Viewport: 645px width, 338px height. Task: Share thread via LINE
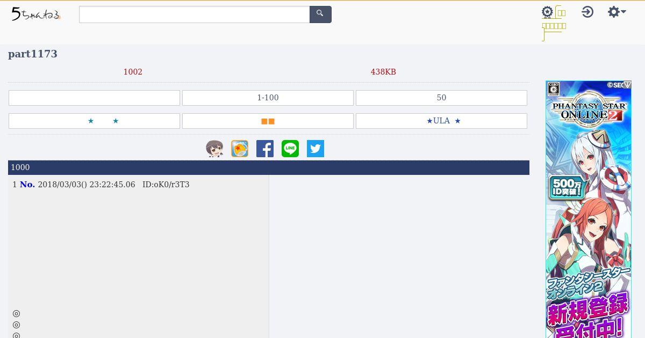(290, 149)
